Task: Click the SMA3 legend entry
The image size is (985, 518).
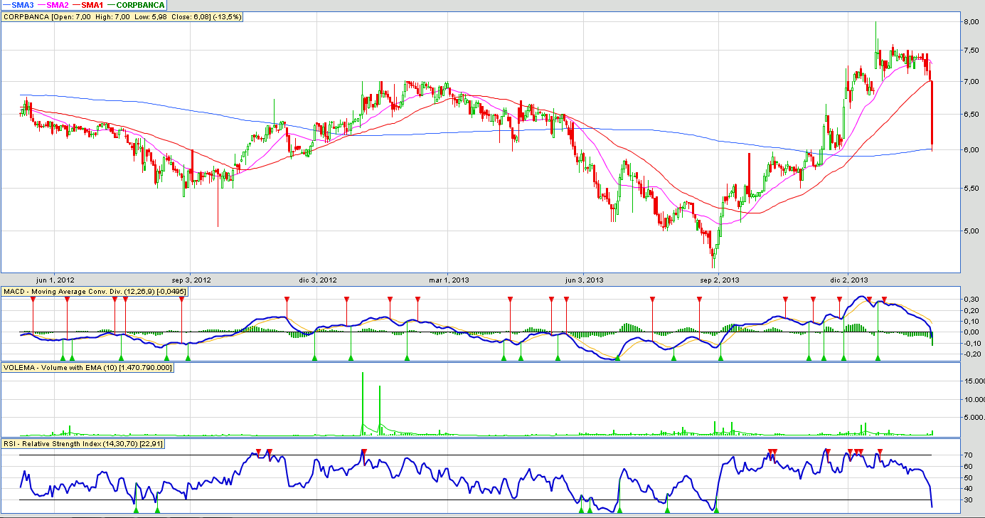Action: (x=24, y=5)
